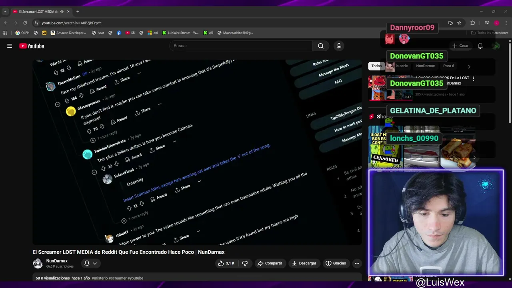Open the iscar bookmark
This screenshot has height=288, width=512.
point(98,33)
